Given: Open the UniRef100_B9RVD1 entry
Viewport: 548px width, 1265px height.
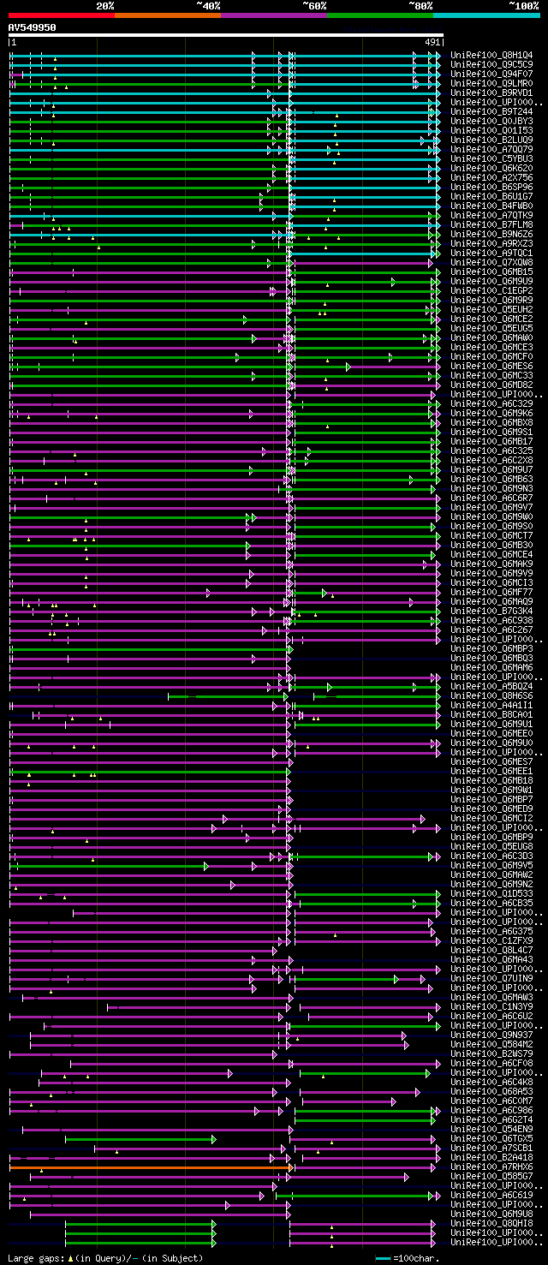Looking at the screenshot, I should (491, 92).
